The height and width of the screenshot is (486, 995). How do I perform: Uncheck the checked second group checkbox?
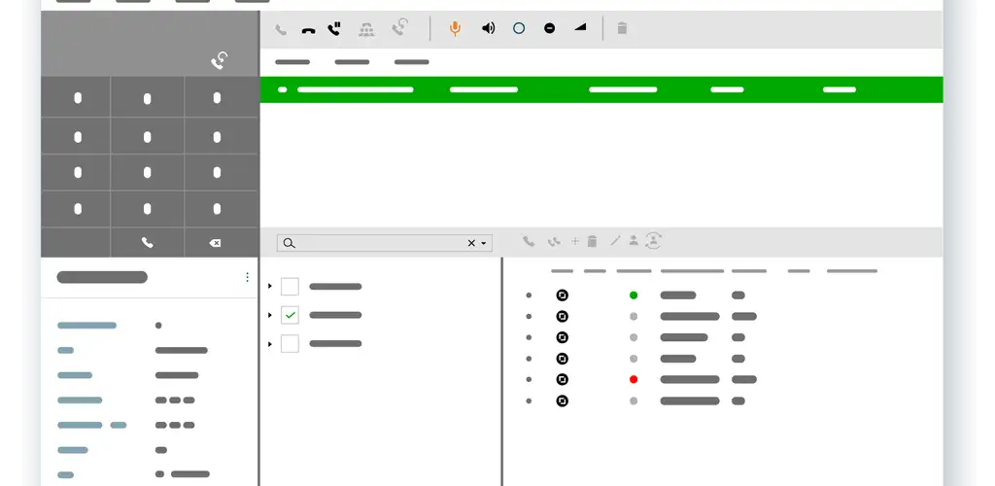(290, 315)
